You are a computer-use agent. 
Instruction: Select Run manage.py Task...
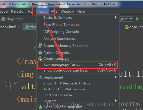tap(78, 65)
